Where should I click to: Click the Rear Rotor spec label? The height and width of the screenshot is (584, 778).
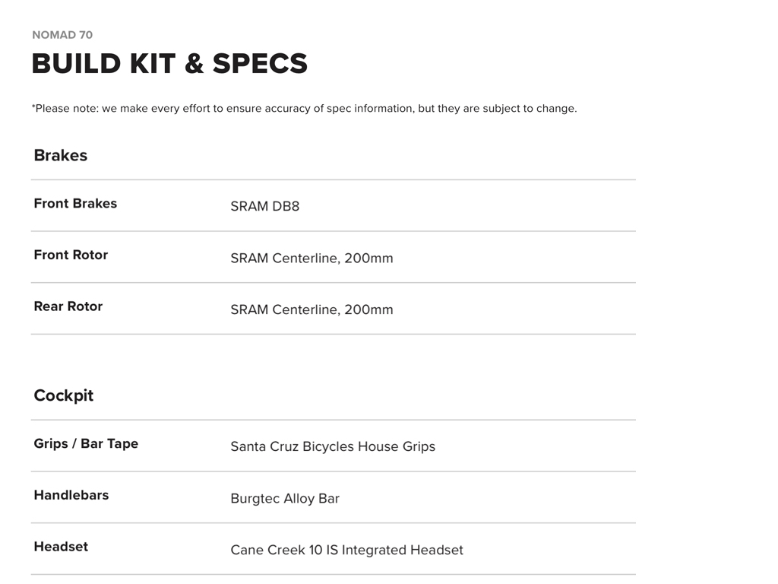[68, 306]
